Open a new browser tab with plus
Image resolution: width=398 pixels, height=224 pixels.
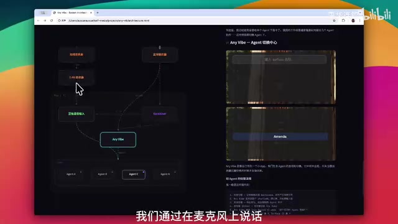98,12
